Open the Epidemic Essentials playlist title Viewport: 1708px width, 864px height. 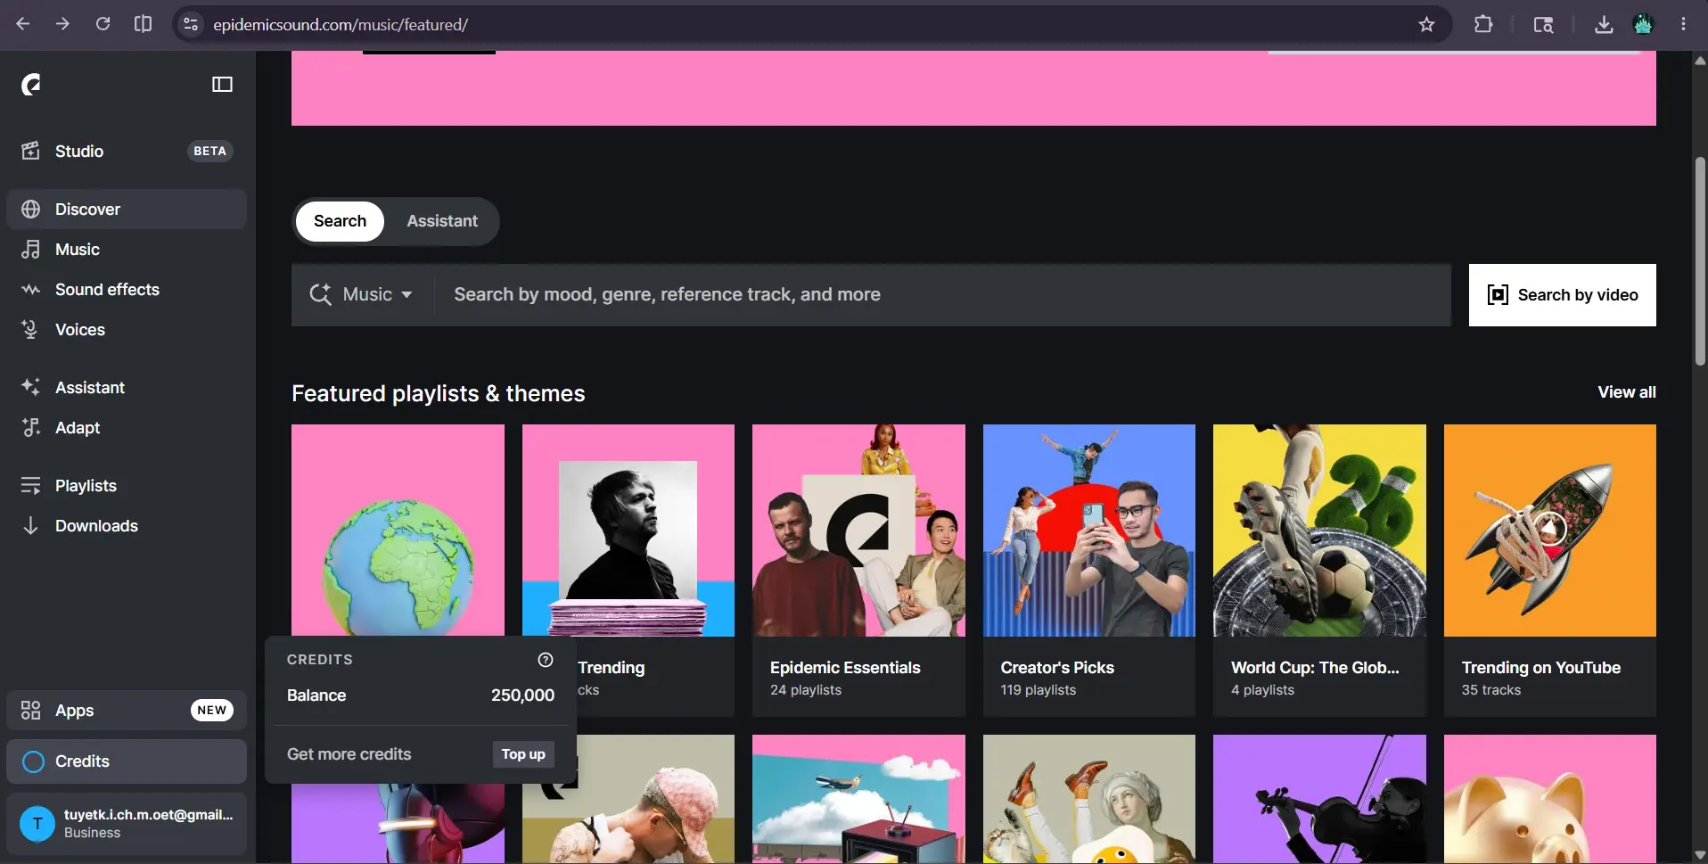tap(845, 668)
